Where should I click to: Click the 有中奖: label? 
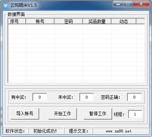19,97
